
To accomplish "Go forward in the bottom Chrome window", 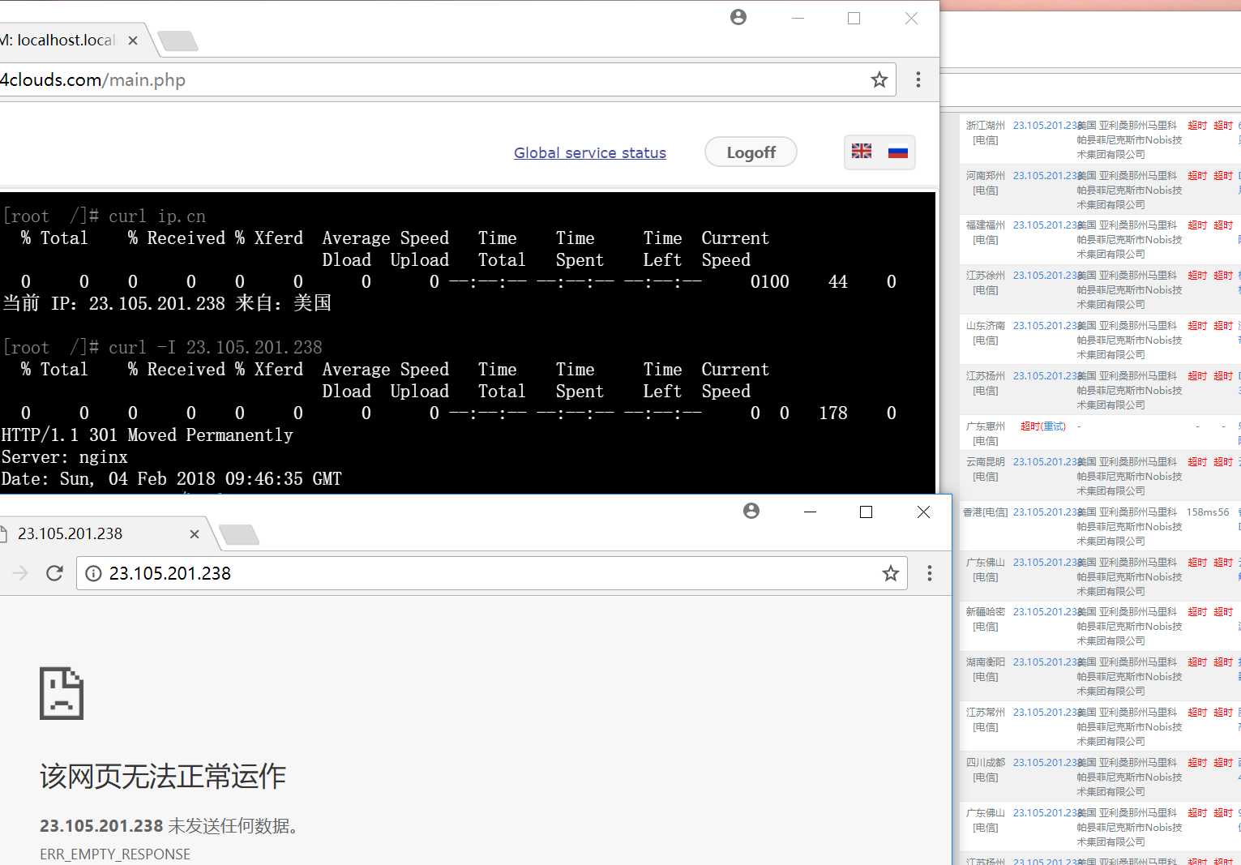I will (20, 573).
